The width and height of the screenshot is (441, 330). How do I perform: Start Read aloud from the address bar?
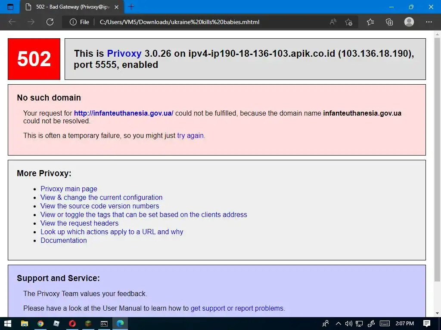333,22
